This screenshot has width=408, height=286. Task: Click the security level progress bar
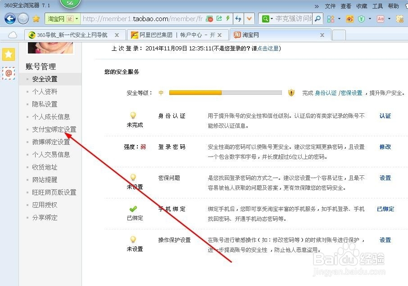[225, 93]
